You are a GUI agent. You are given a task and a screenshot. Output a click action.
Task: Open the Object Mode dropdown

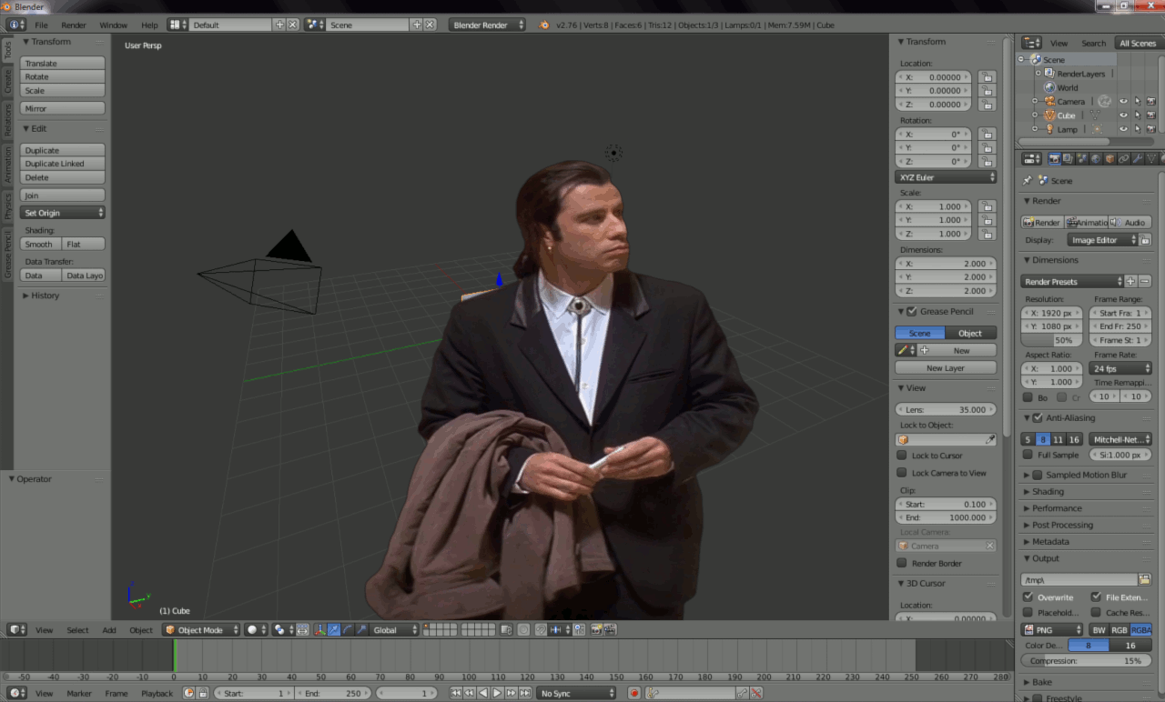[201, 629]
